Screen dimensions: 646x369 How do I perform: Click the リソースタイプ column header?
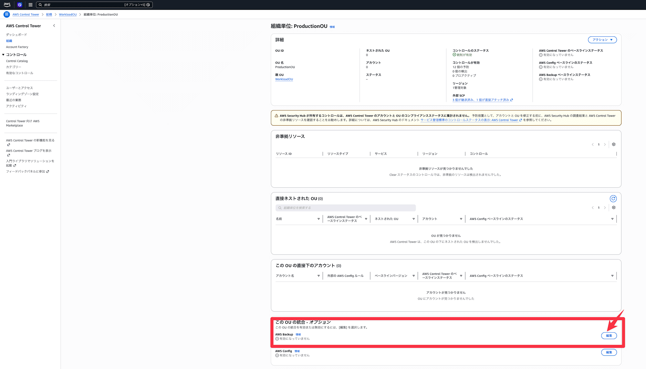pos(338,154)
